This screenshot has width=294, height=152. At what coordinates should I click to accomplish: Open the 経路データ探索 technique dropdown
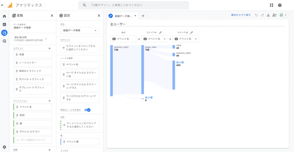[80, 30]
